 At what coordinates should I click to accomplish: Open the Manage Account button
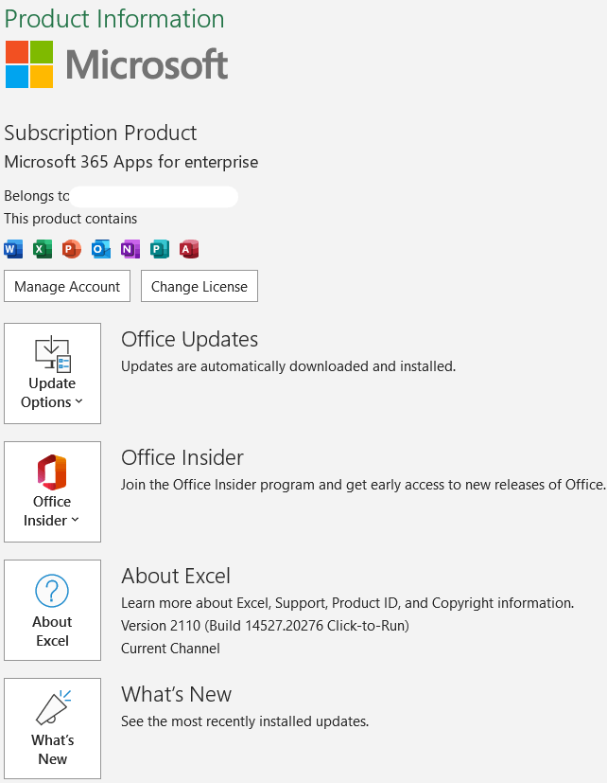pos(67,286)
